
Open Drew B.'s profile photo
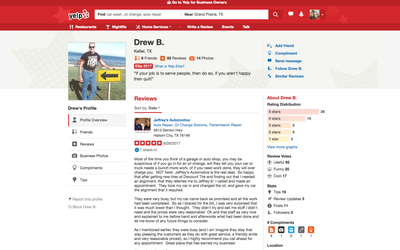(x=97, y=71)
